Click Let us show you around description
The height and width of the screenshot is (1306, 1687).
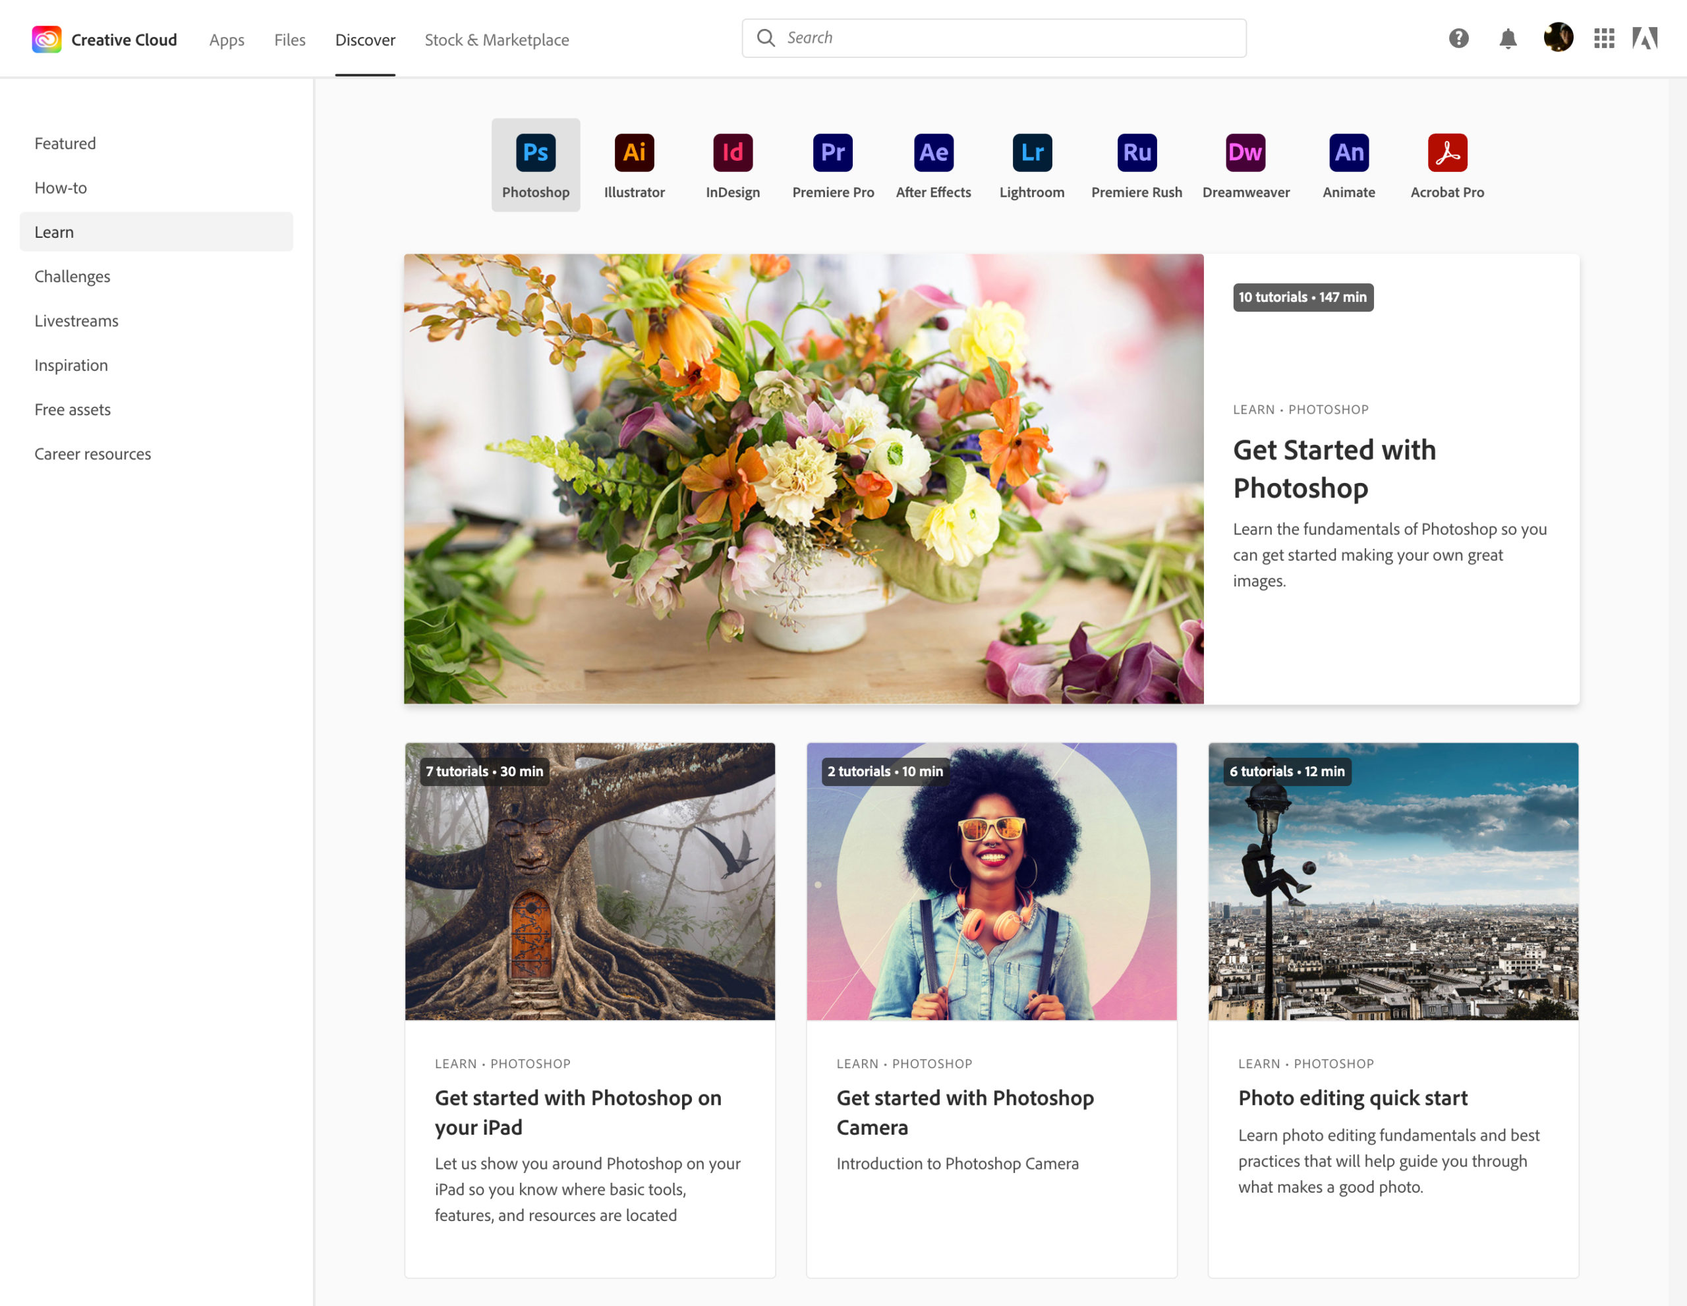tap(587, 1189)
